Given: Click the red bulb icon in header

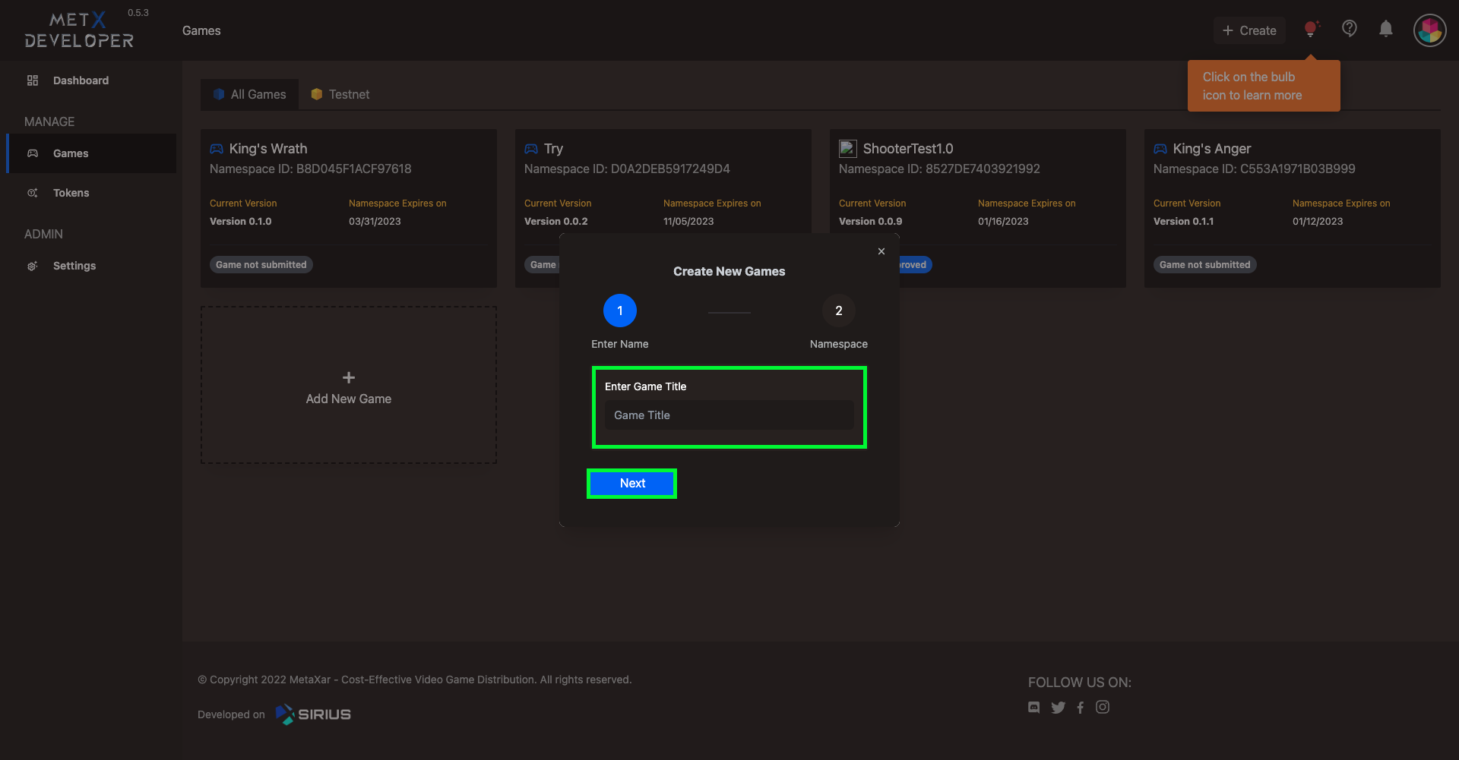Looking at the screenshot, I should coord(1311,30).
